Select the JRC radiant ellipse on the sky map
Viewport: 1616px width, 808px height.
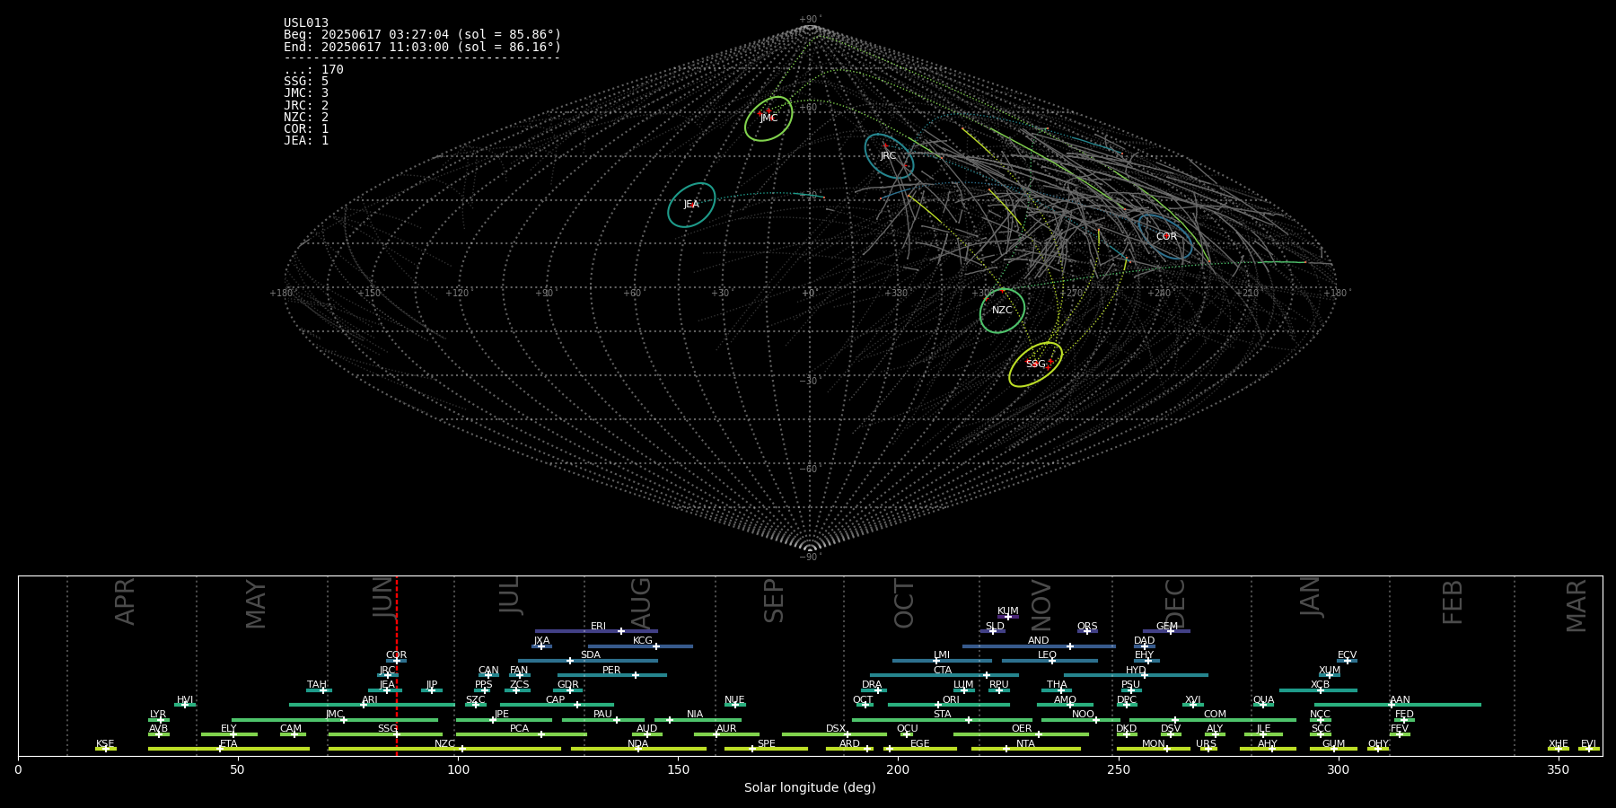pos(889,155)
